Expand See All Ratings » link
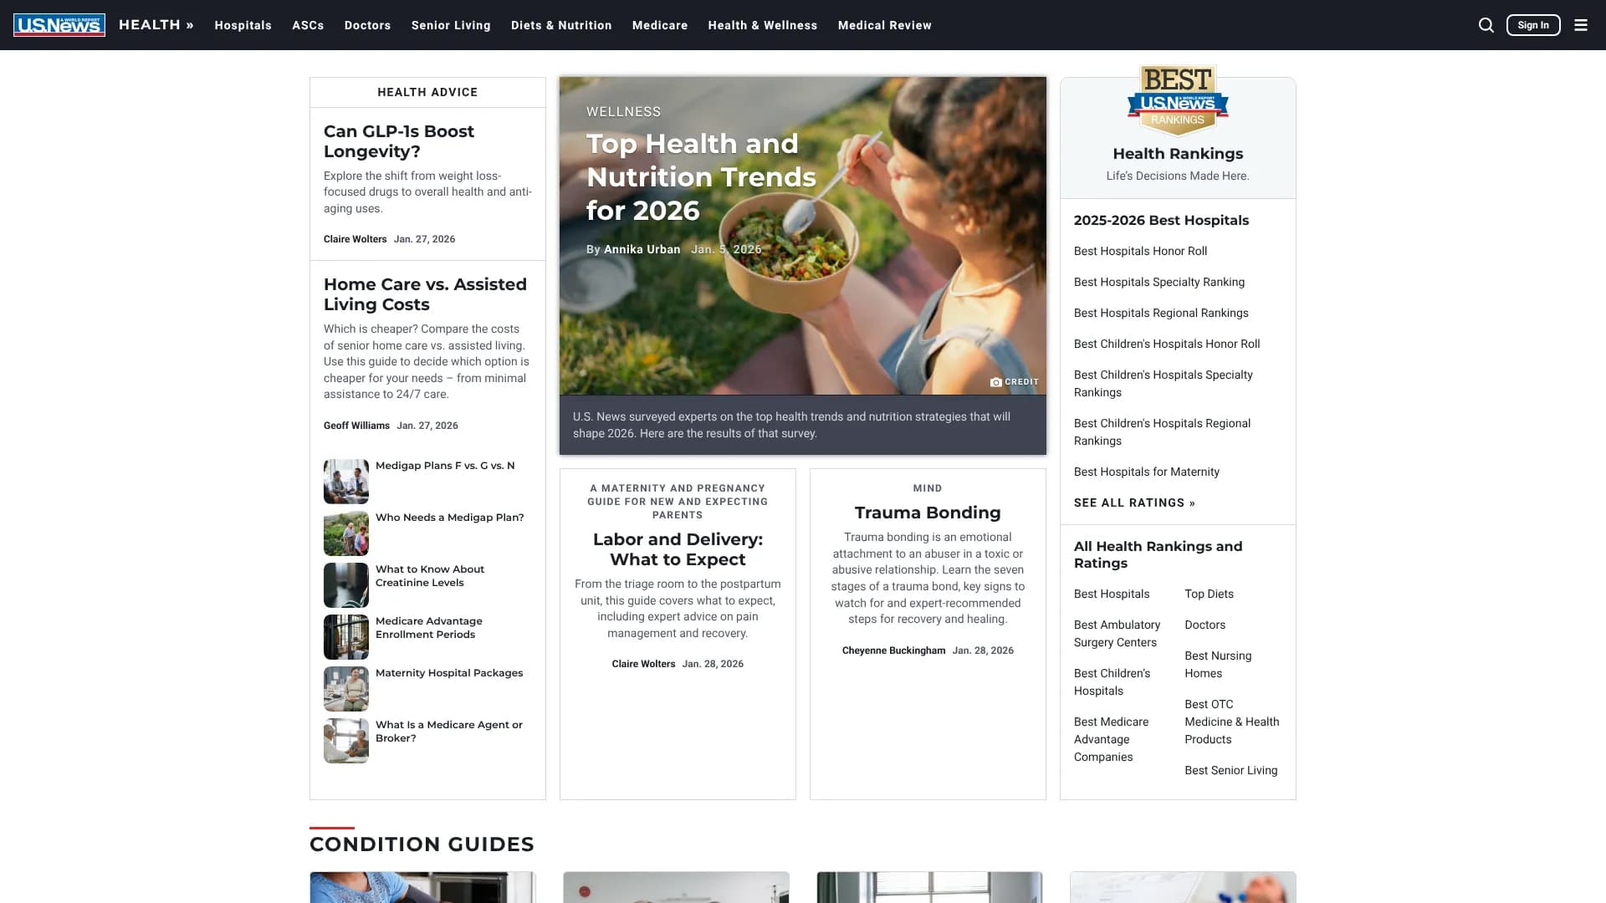 (x=1134, y=503)
